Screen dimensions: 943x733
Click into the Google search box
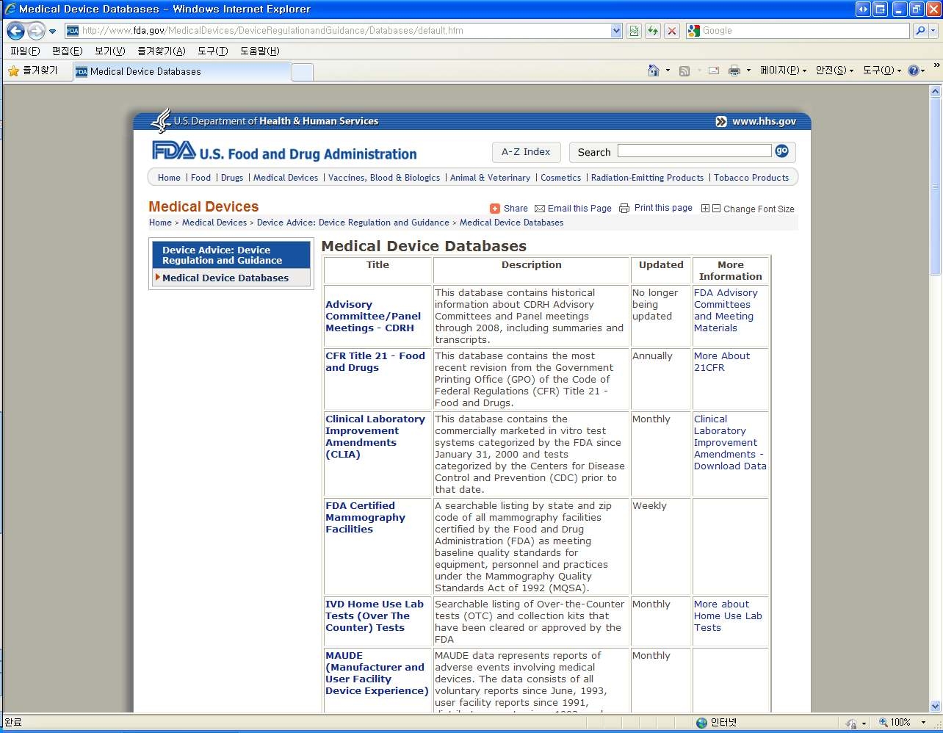click(804, 31)
